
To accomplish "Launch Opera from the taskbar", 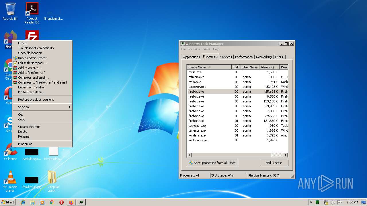I will (x=61, y=202).
